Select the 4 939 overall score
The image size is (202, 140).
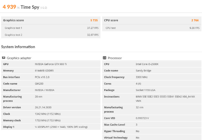click(x=8, y=7)
